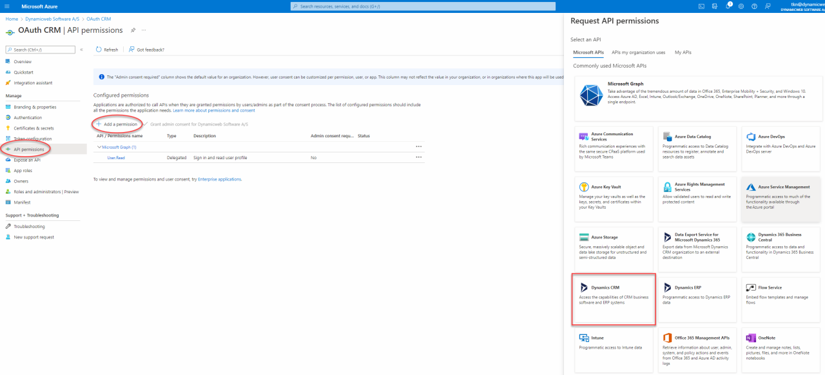Viewport: 825px width, 375px height.
Task: Follow the Enterprise applications link
Action: [x=219, y=179]
